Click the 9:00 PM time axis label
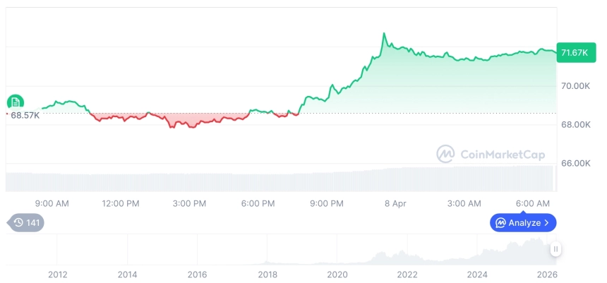 (x=327, y=203)
